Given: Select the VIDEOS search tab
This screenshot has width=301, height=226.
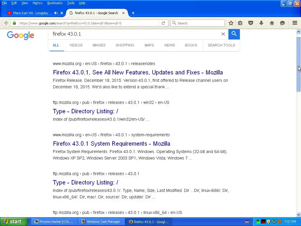Looking at the screenshot, I should [x=76, y=45].
